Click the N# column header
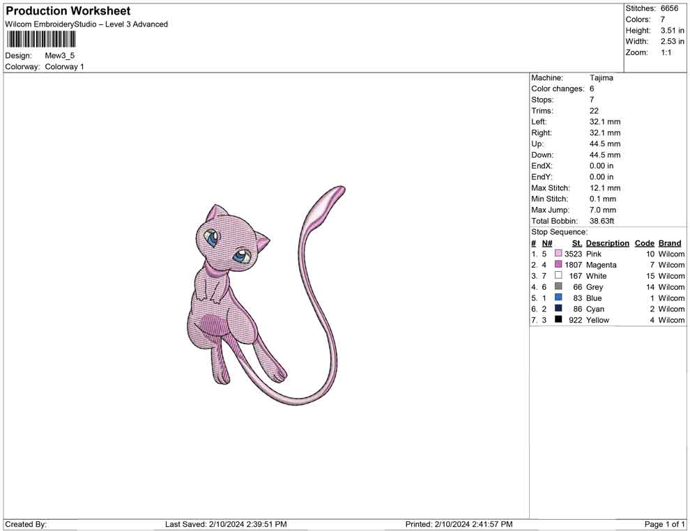690x531 pixels. (x=547, y=243)
